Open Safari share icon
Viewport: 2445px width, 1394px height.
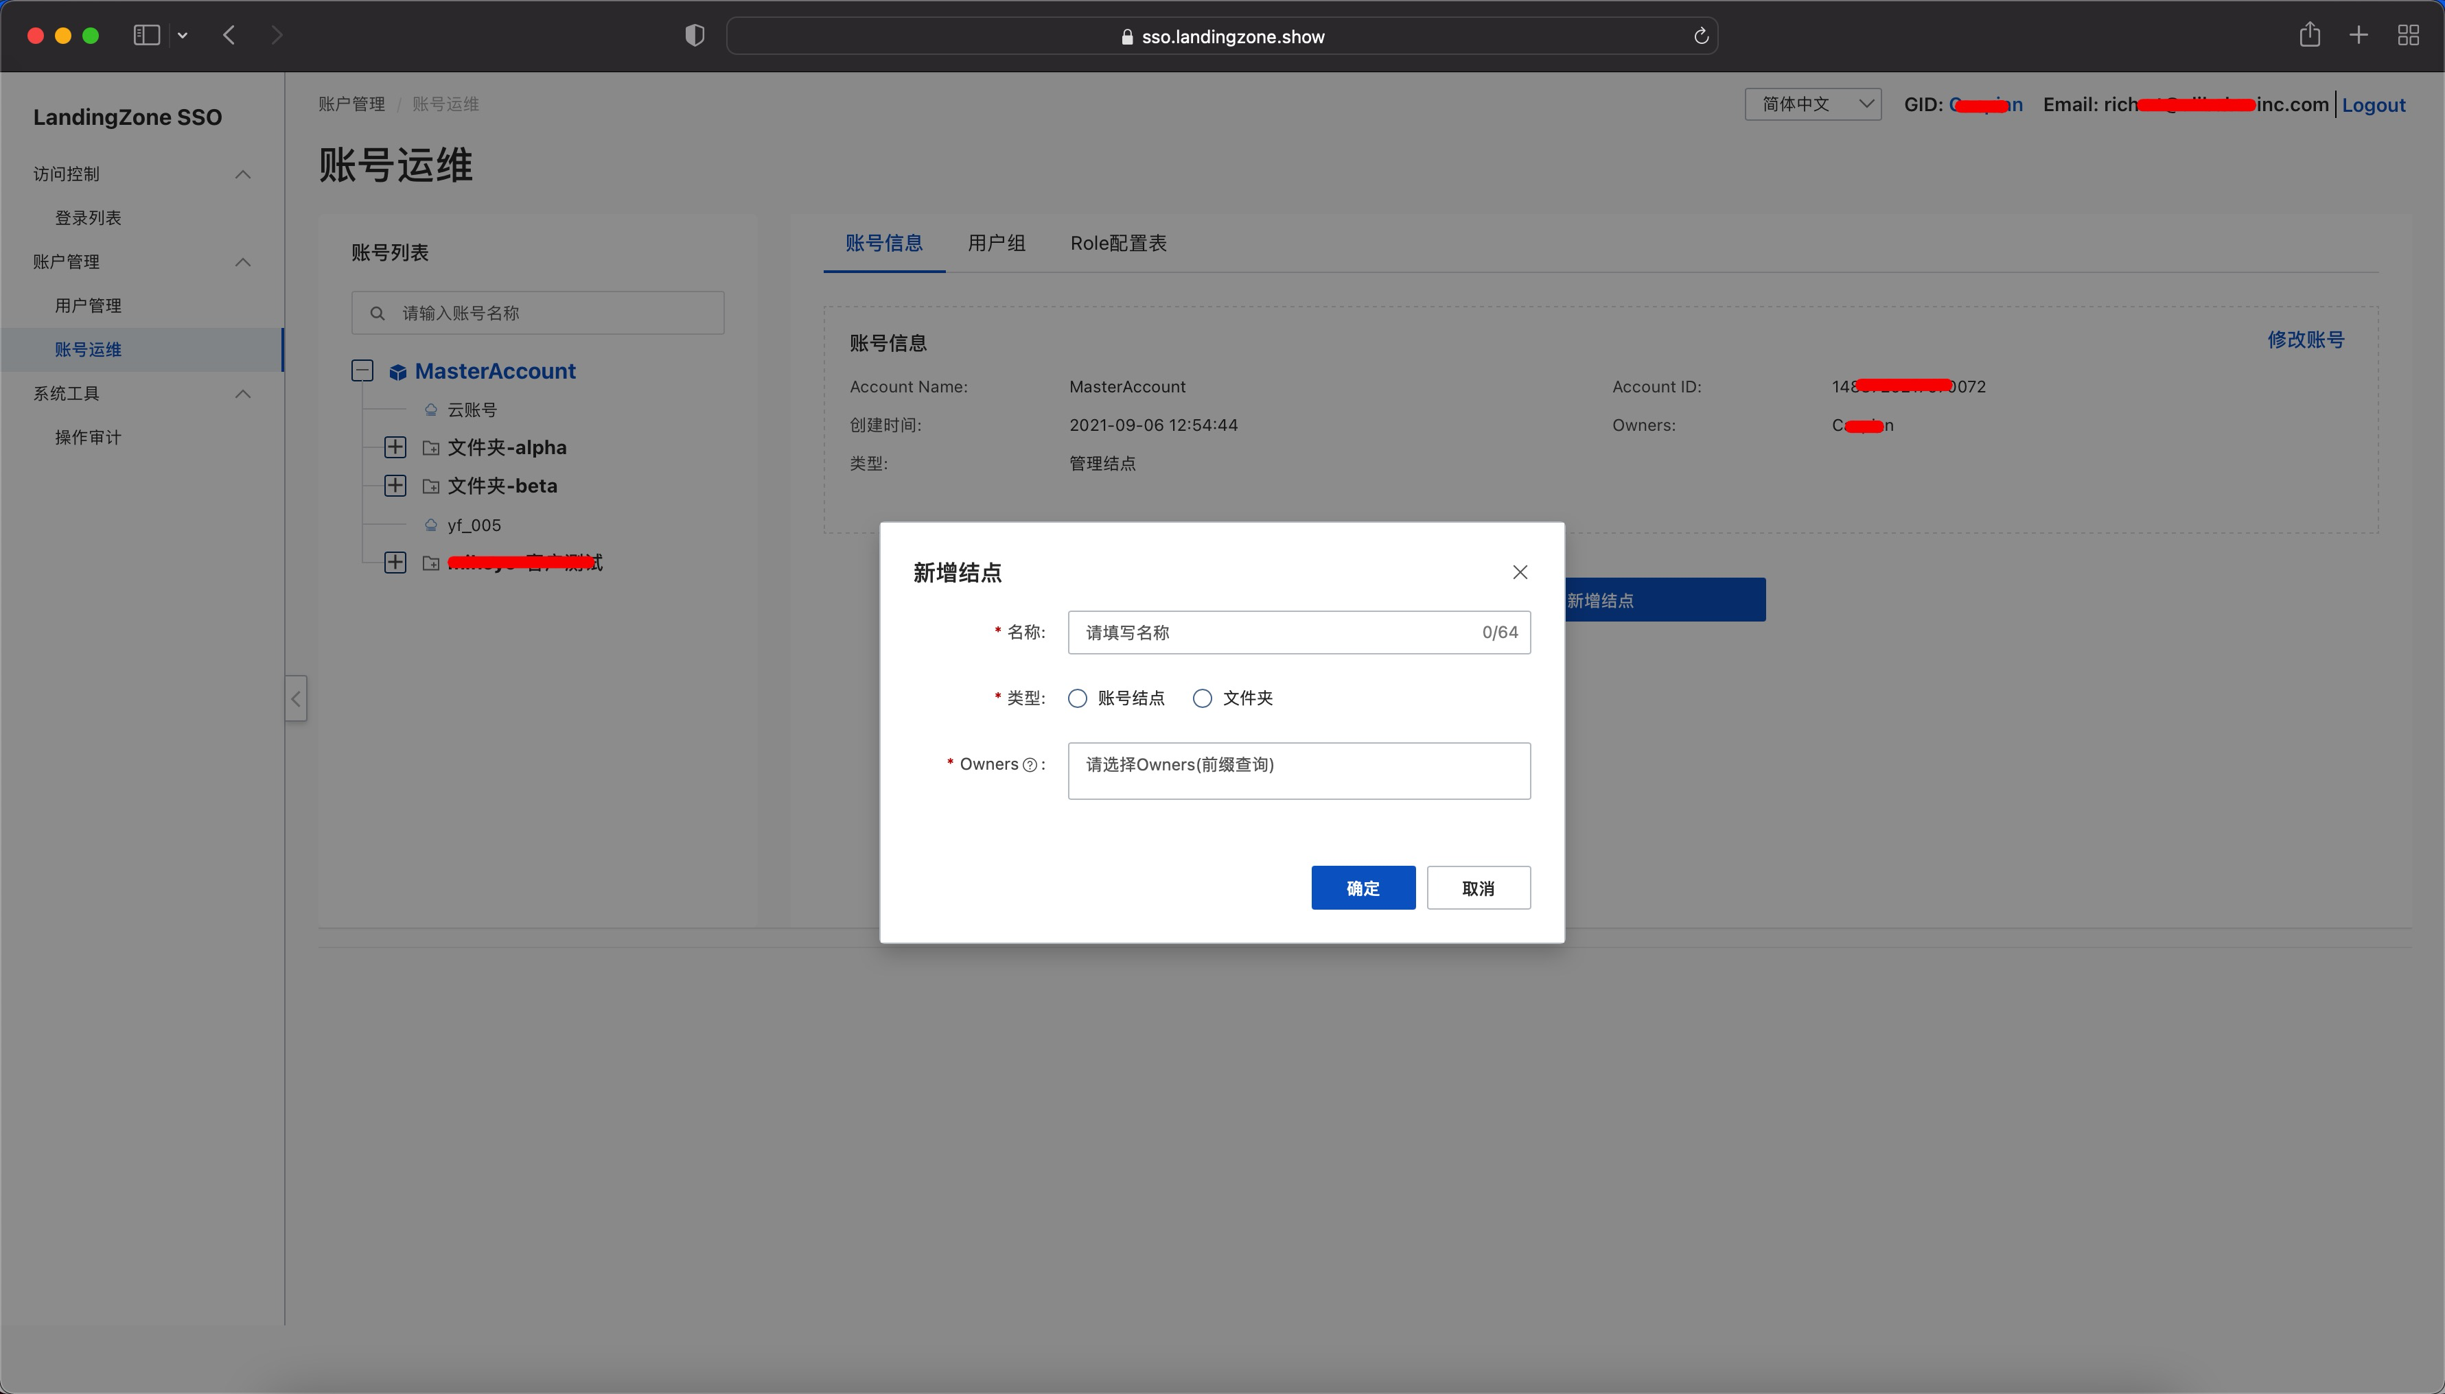click(2309, 36)
